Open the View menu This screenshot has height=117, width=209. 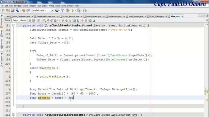(11, 6)
